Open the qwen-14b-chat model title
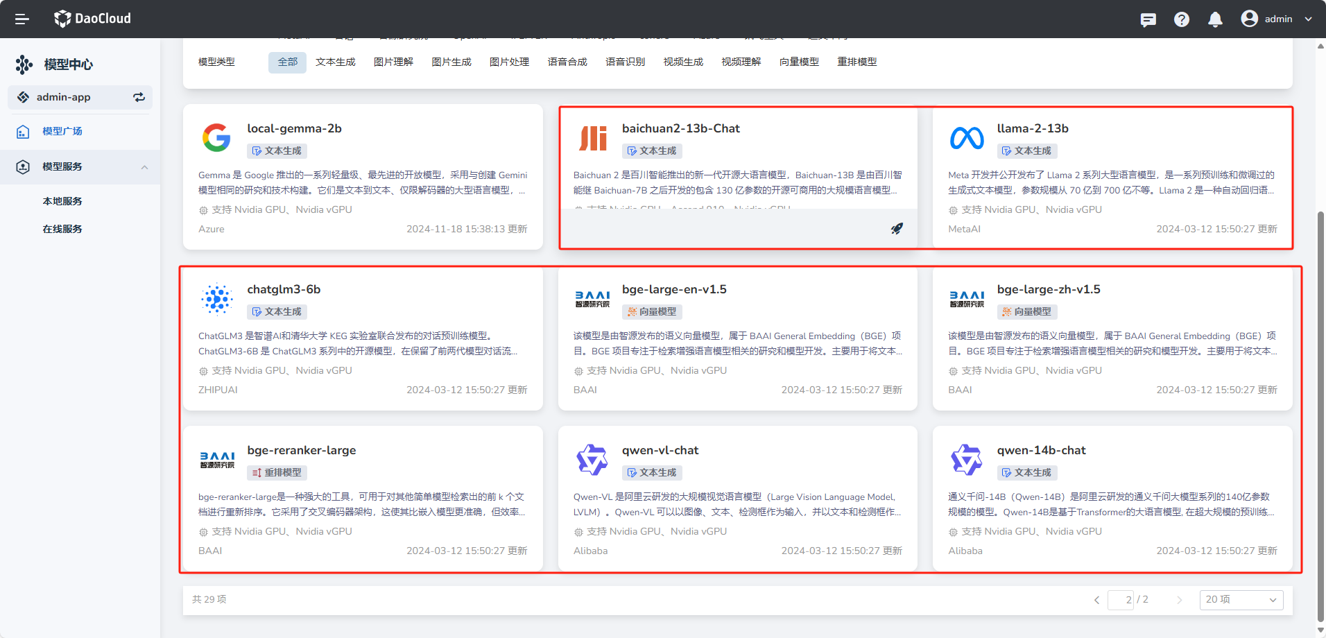1326x638 pixels. click(x=1041, y=450)
